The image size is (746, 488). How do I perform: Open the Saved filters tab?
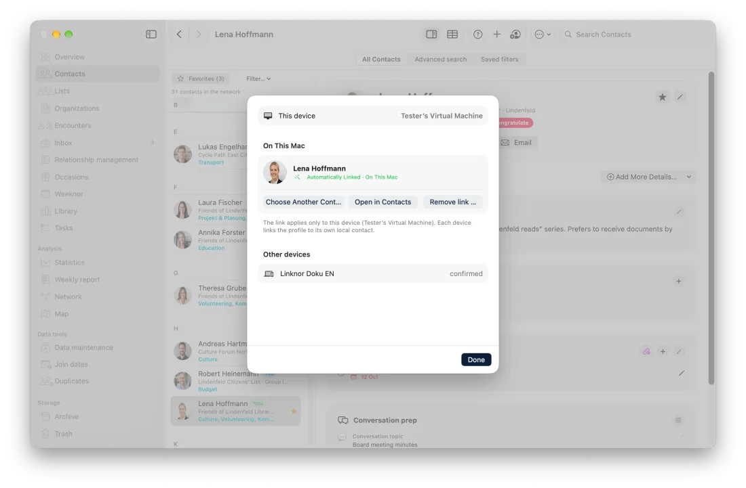tap(500, 60)
